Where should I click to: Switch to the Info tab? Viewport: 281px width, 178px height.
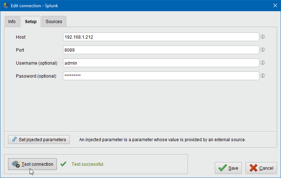pyautogui.click(x=12, y=22)
